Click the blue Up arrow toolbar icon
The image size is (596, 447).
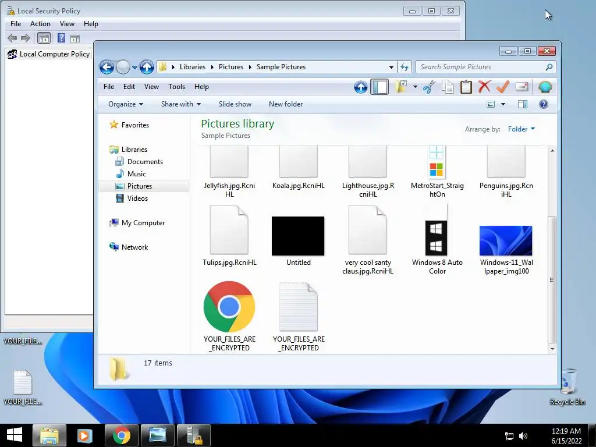click(361, 87)
